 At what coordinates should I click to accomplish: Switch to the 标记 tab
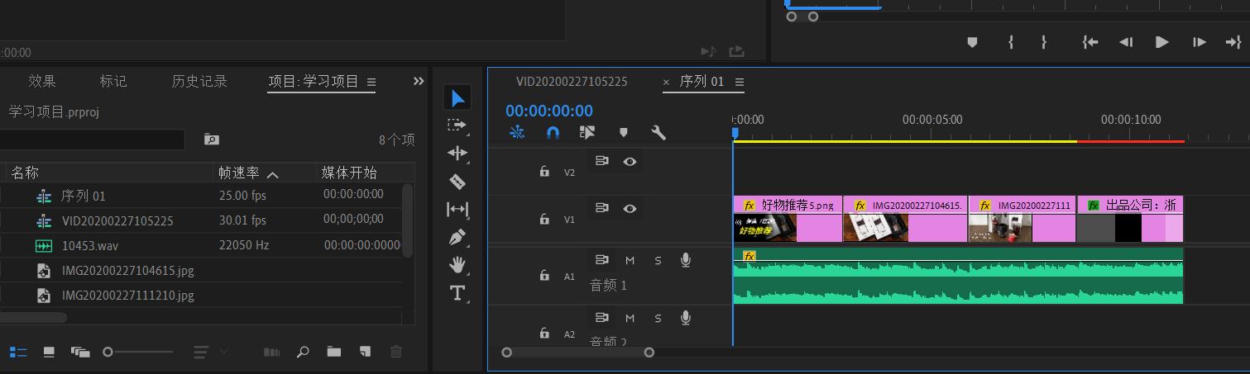coord(113,81)
